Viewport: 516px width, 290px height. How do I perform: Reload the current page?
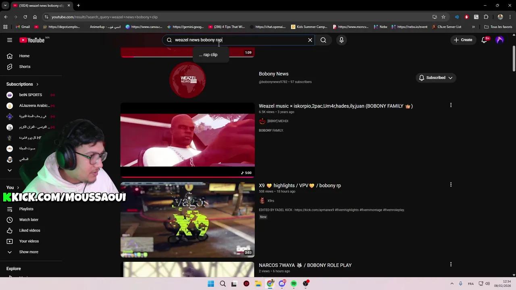(25, 17)
